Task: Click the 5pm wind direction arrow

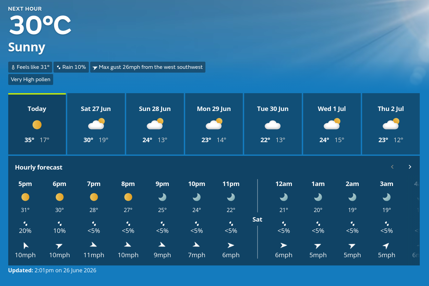Action: point(25,245)
